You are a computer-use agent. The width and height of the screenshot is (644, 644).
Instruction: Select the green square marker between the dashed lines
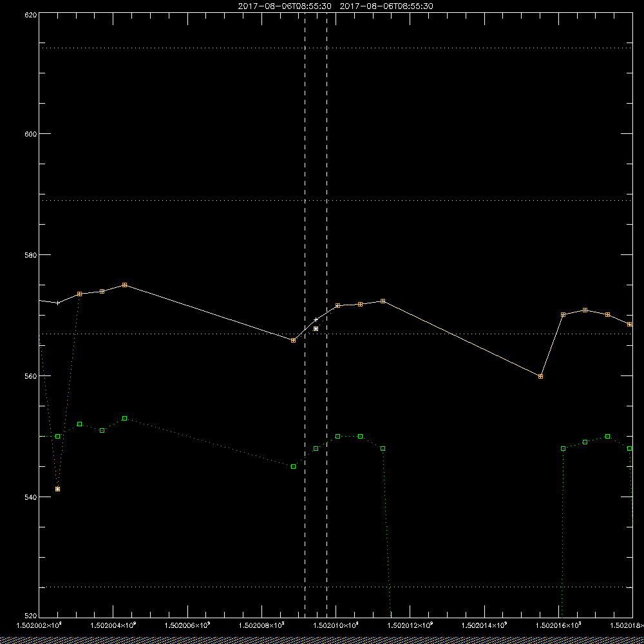(316, 448)
